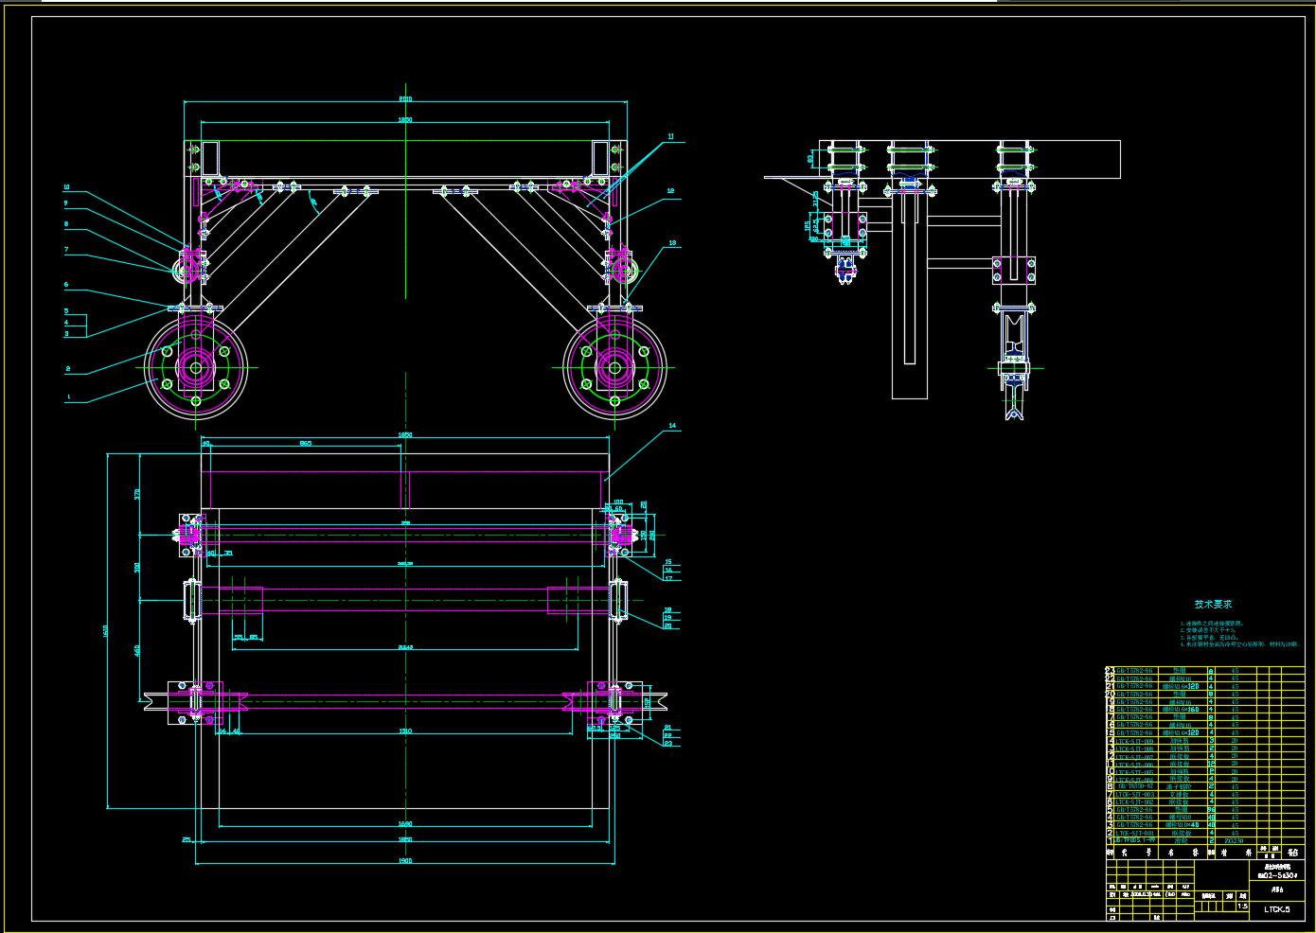Select the 1310 dimension text in plan view
1316x933 pixels.
pos(405,731)
